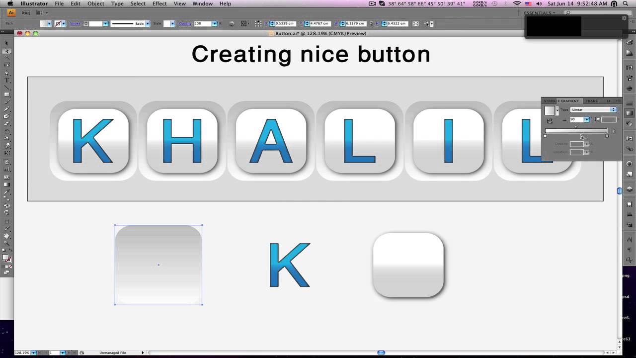The width and height of the screenshot is (636, 358).
Task: Click the standalone blue K letter
Action: coord(290,265)
